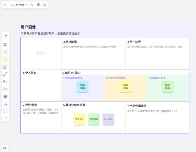Select the 7.产品传播途径 heading
This screenshot has width=196, height=152.
pyautogui.click(x=137, y=106)
